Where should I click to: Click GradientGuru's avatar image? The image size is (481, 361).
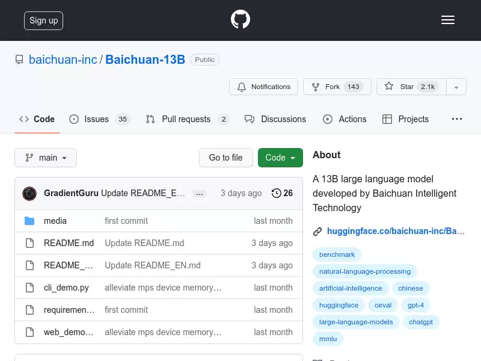pos(29,194)
